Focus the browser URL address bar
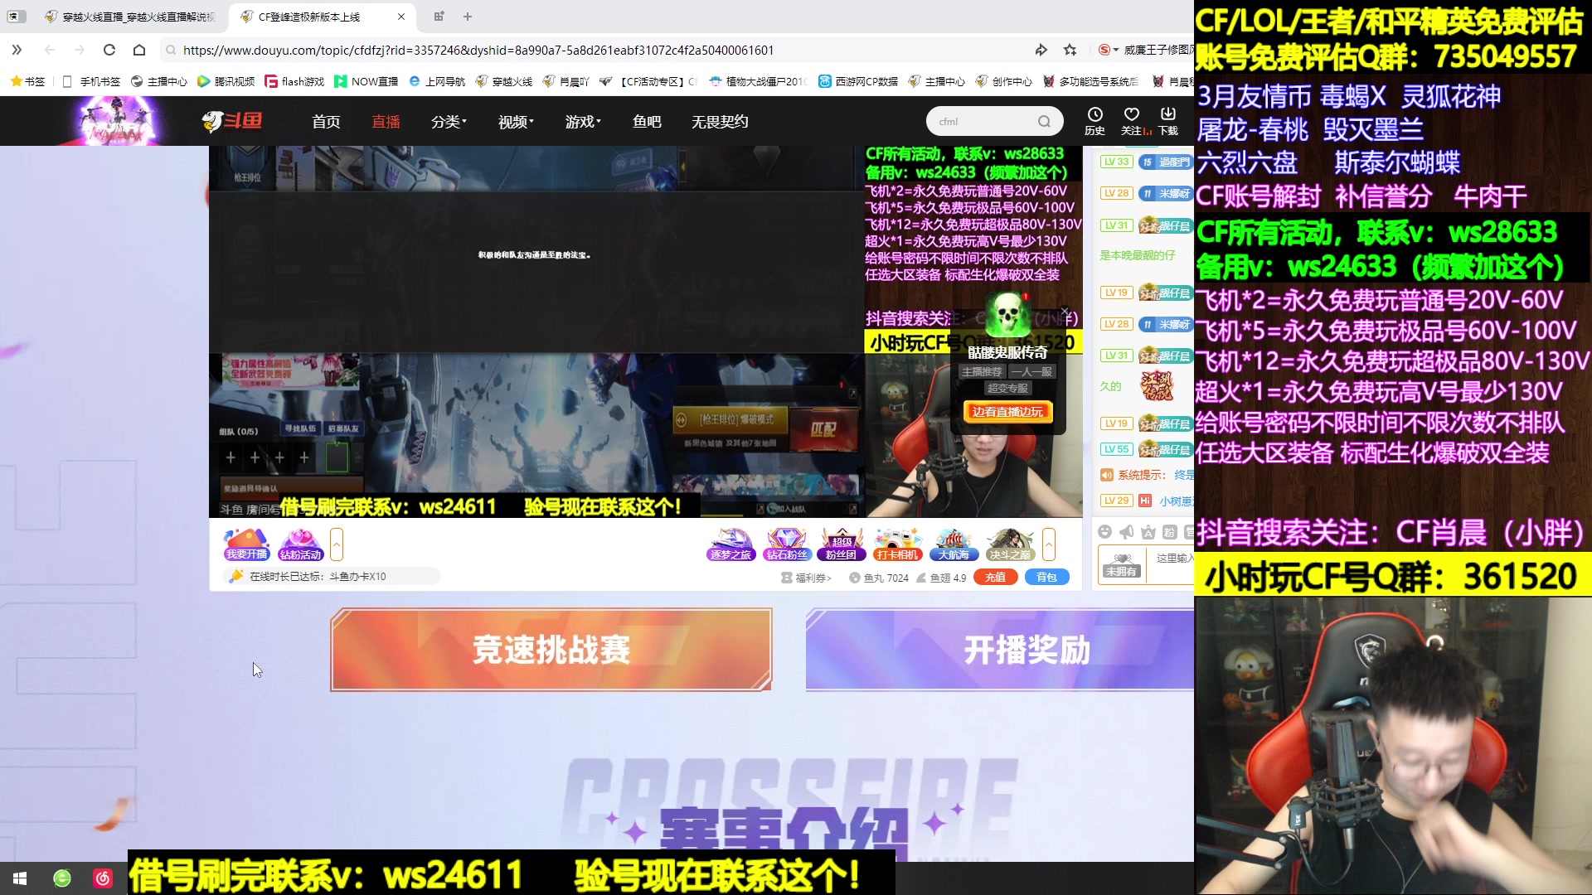1592x895 pixels. click(597, 50)
